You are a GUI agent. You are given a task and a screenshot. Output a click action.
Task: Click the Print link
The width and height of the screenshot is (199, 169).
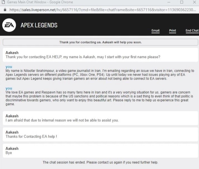172,31
